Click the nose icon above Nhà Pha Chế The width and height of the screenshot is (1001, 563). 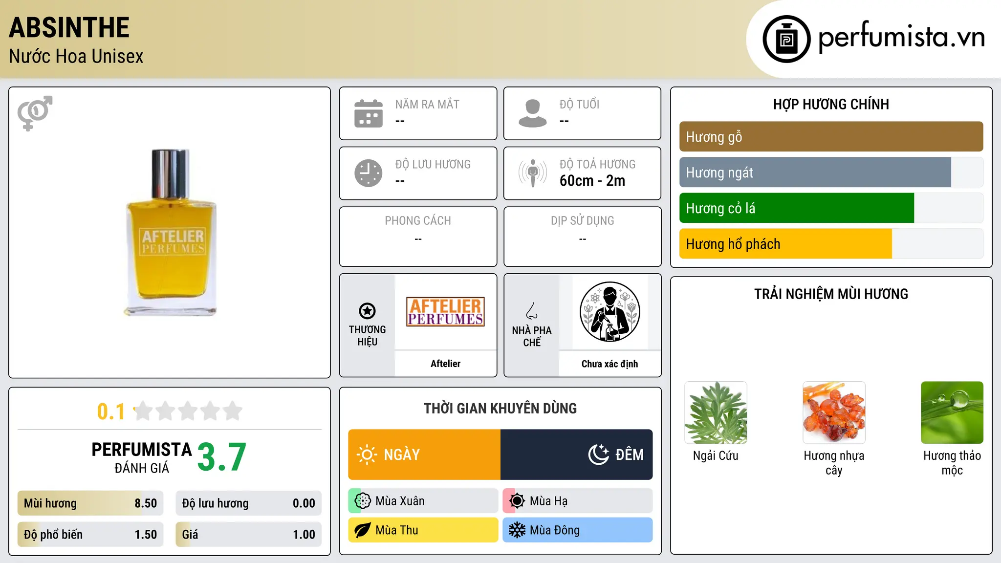(x=532, y=311)
